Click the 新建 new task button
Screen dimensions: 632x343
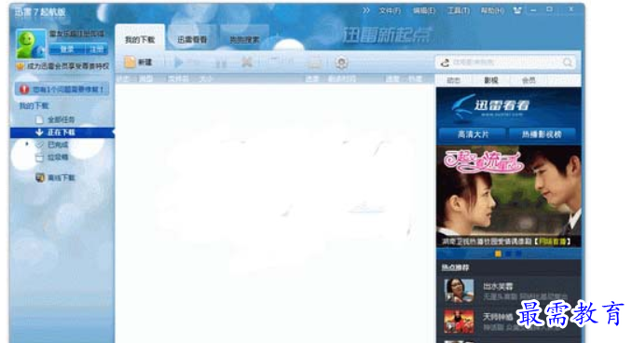point(138,62)
